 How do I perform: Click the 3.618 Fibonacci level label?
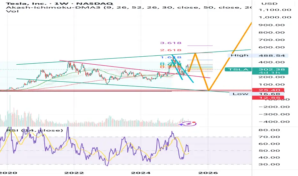coord(171,43)
